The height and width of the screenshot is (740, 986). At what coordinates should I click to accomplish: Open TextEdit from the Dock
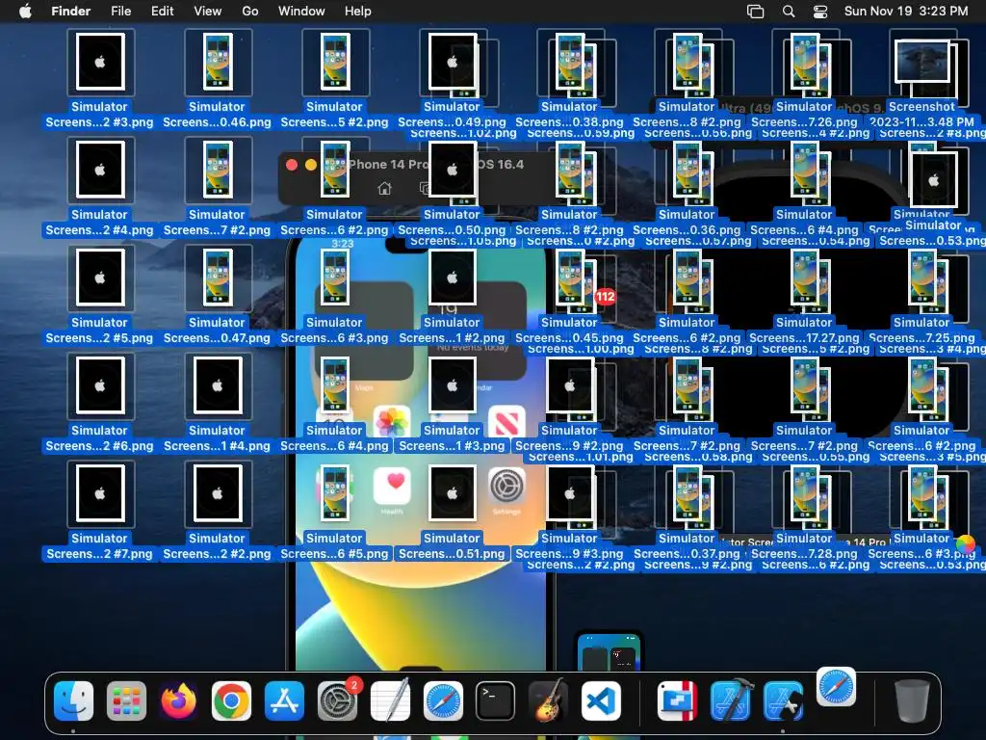(x=390, y=700)
